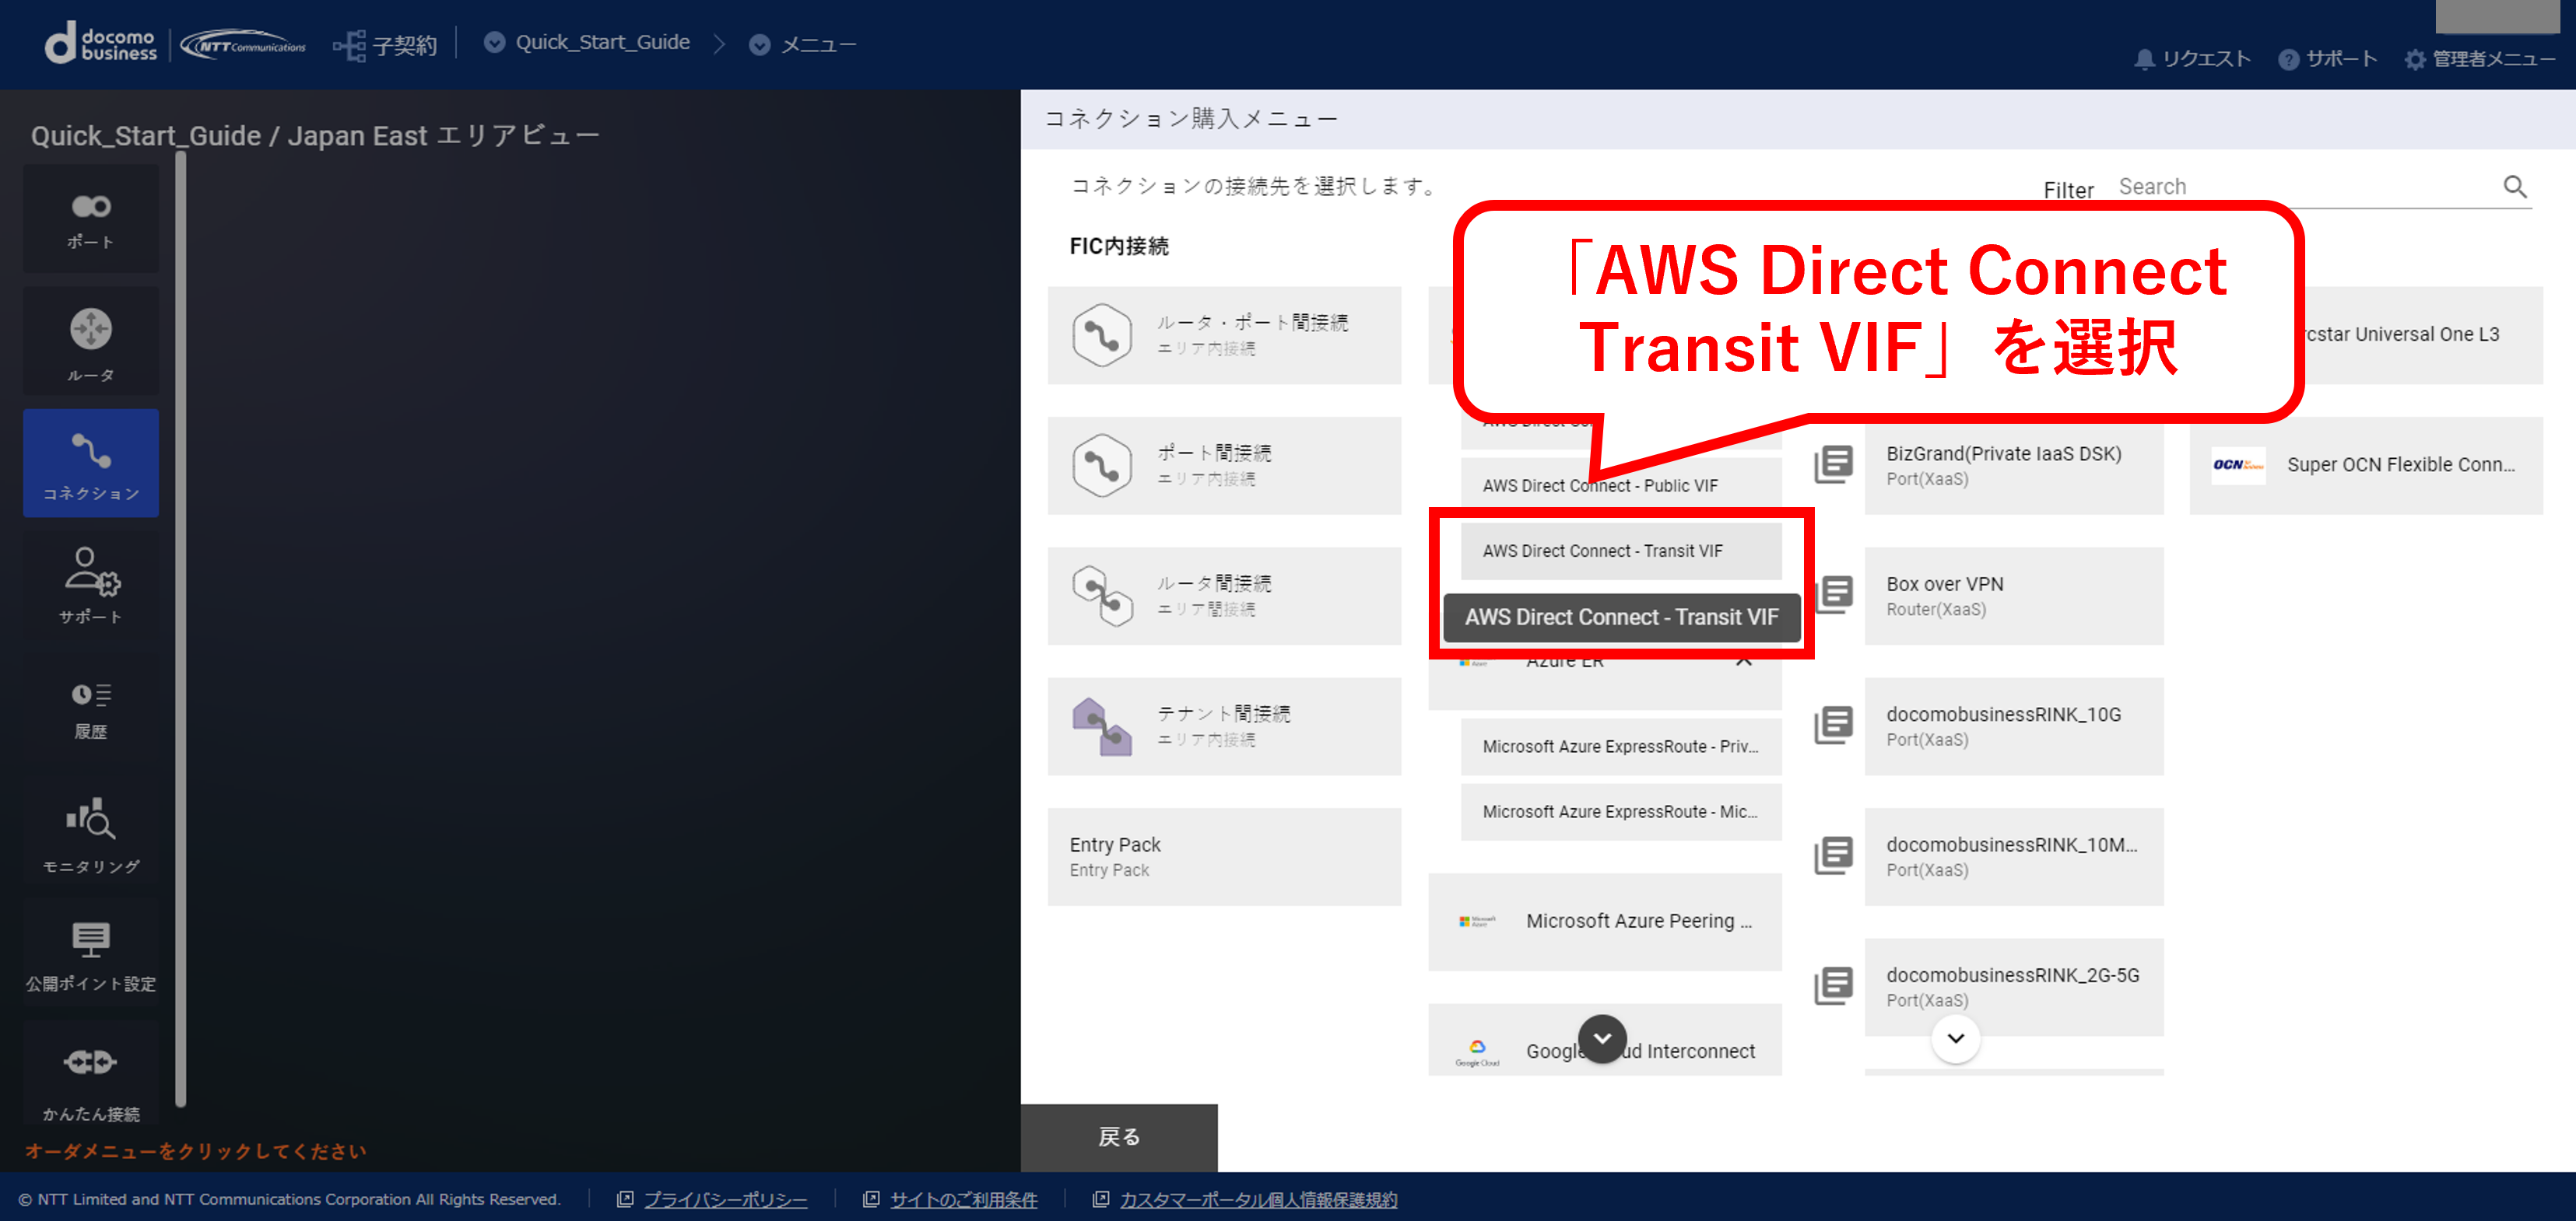Click the 子契約 hierarchy icon

pos(349,45)
